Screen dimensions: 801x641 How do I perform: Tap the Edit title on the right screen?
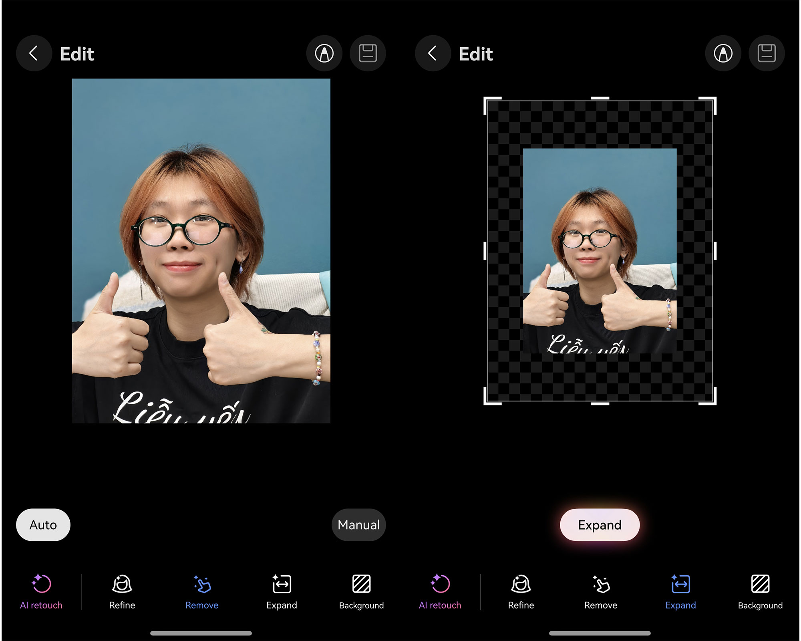point(476,54)
